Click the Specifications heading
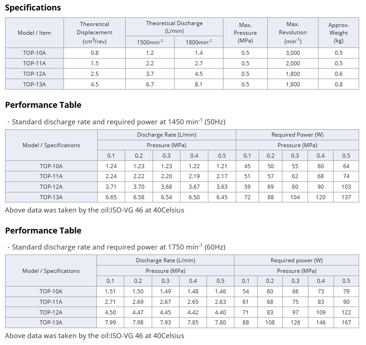The height and width of the screenshot is (345, 366). click(x=33, y=8)
